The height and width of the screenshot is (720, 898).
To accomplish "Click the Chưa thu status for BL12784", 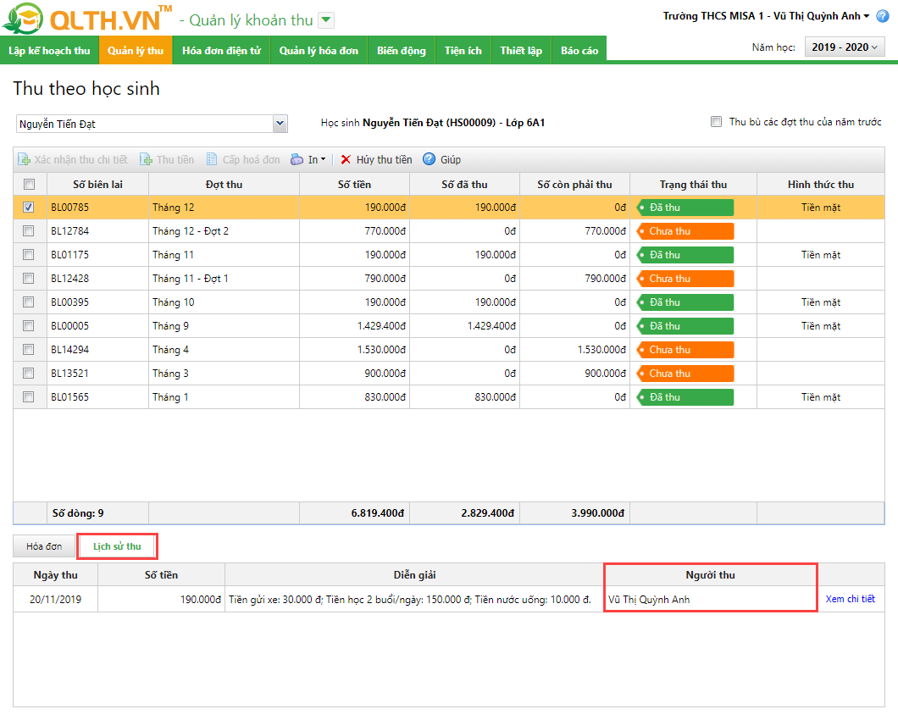I will [685, 231].
